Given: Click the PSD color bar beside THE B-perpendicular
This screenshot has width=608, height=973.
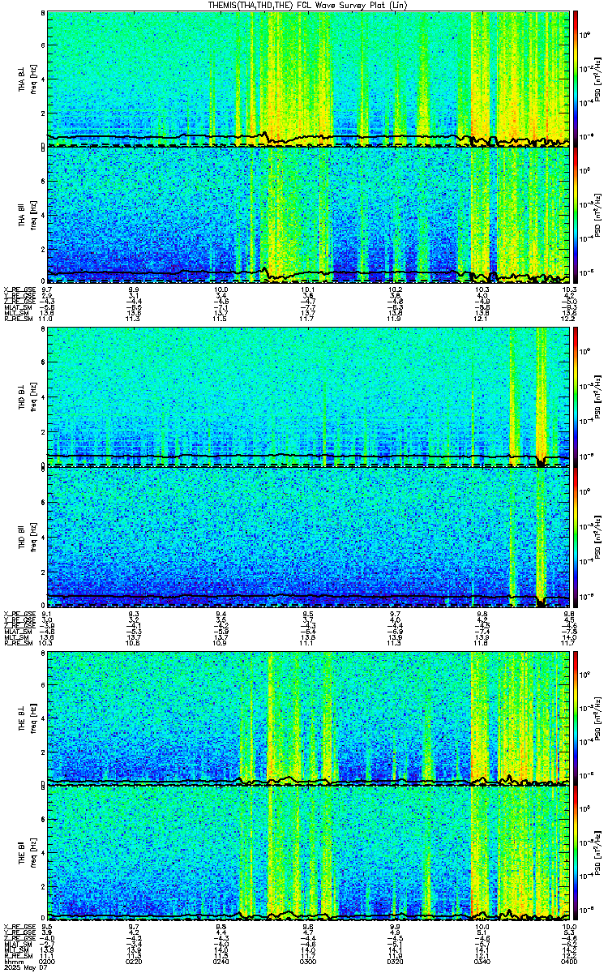Looking at the screenshot, I should pyautogui.click(x=576, y=717).
